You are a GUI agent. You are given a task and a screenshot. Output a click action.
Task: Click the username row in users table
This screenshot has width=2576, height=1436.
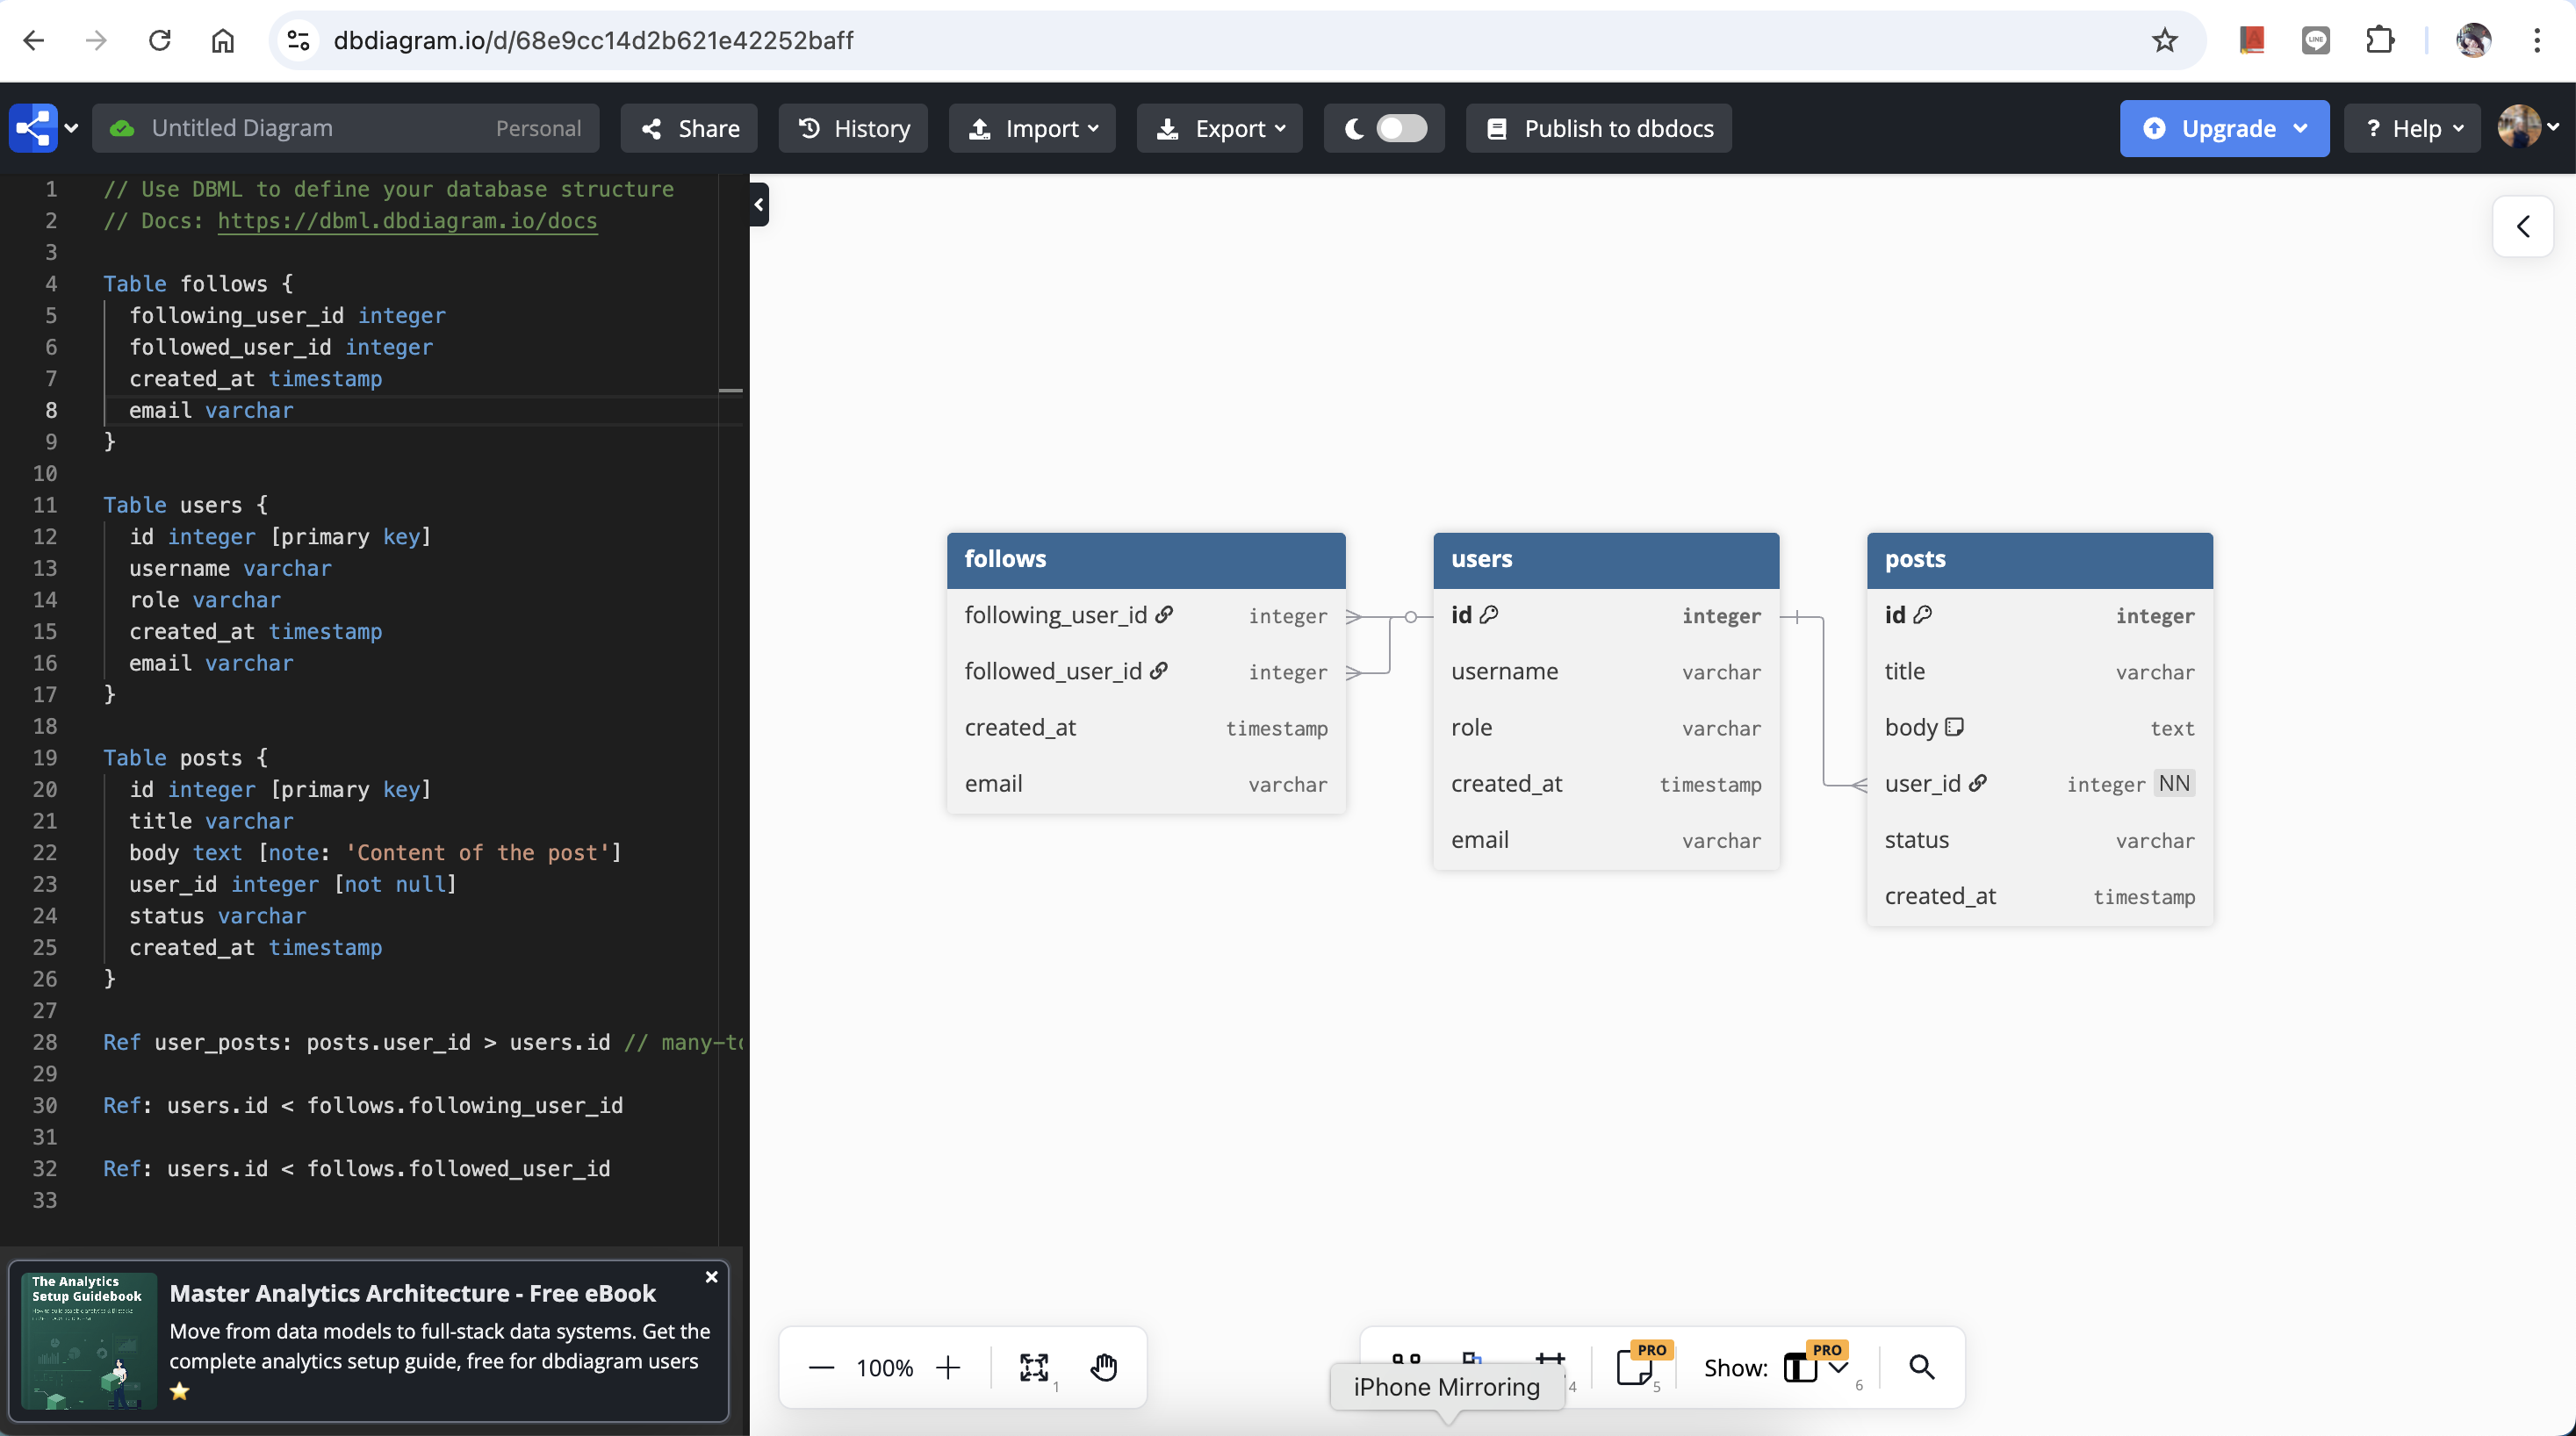pyautogui.click(x=1606, y=672)
